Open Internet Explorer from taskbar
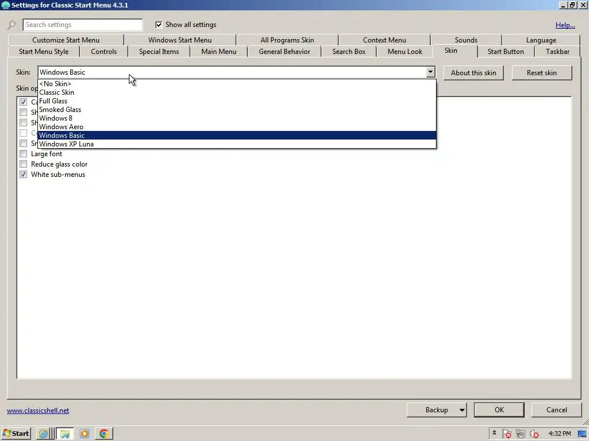 (x=44, y=434)
